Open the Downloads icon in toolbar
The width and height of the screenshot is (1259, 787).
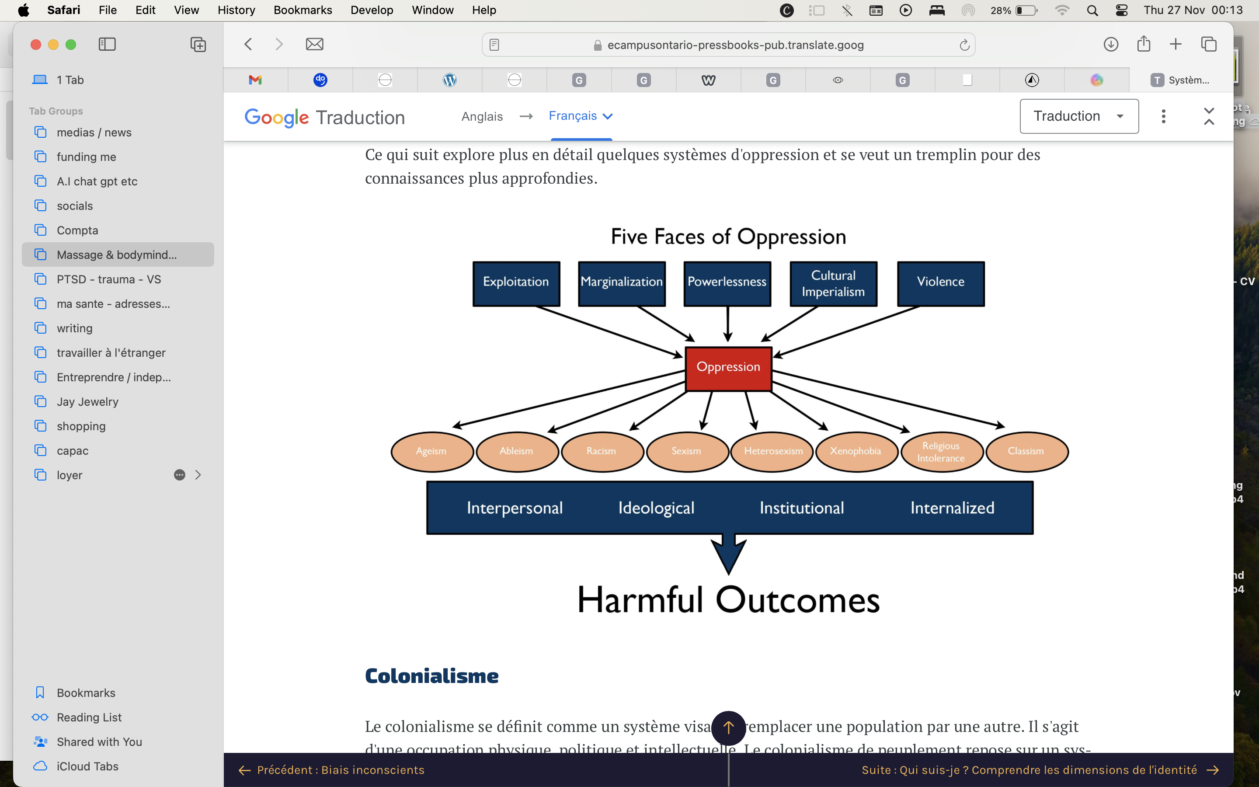[1111, 44]
